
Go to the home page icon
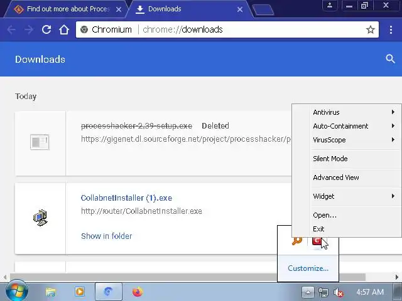coord(64,29)
